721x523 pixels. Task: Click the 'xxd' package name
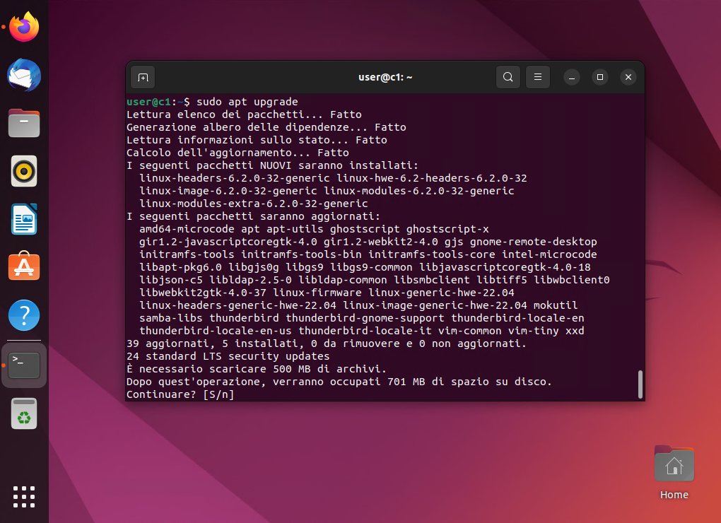[575, 331]
